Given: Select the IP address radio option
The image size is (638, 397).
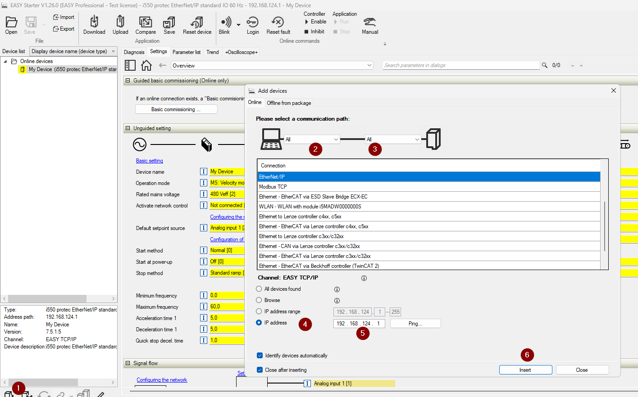Looking at the screenshot, I should pos(259,323).
